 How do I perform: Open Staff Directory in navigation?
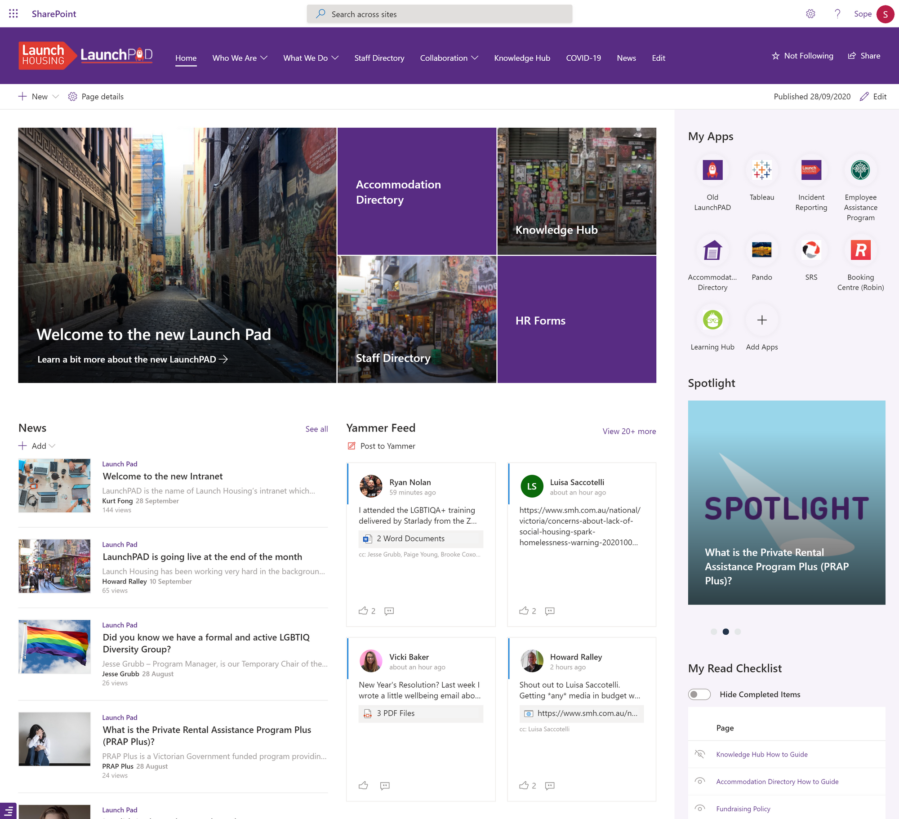point(379,58)
